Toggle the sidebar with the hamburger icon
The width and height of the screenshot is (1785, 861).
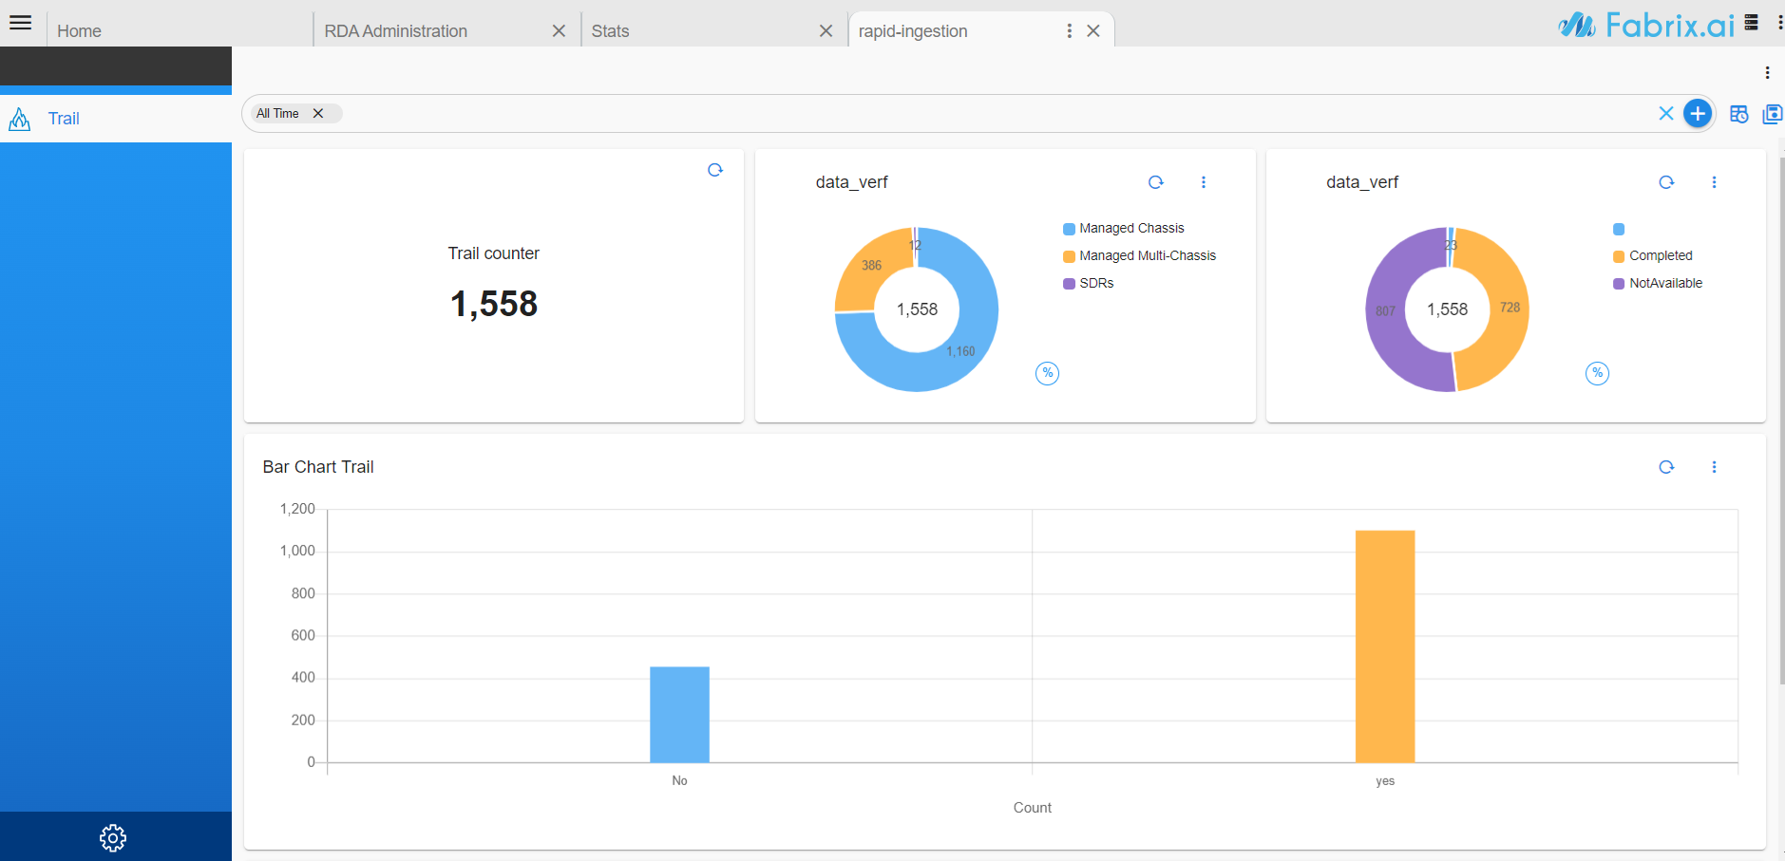20,23
